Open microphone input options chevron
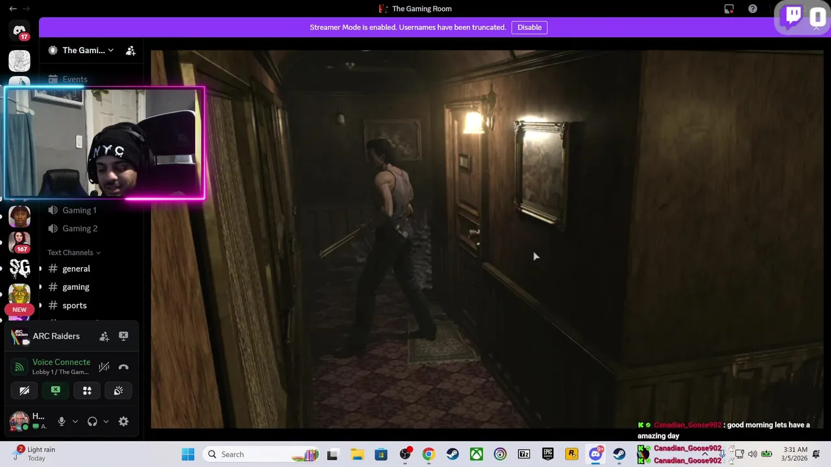 point(75,422)
